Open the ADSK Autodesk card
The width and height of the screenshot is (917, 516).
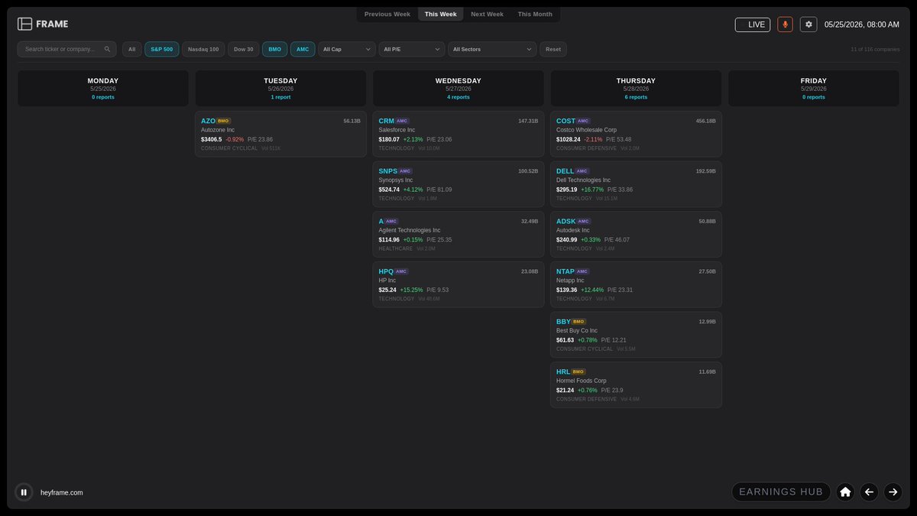point(636,234)
